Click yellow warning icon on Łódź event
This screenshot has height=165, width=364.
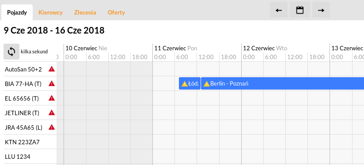coord(185,84)
